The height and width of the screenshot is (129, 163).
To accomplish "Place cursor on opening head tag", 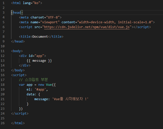I will click(17, 13).
